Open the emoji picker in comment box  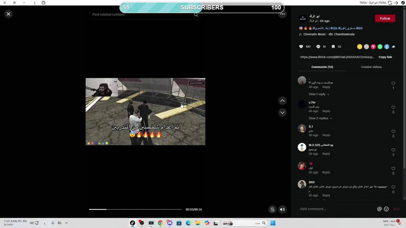(386, 209)
